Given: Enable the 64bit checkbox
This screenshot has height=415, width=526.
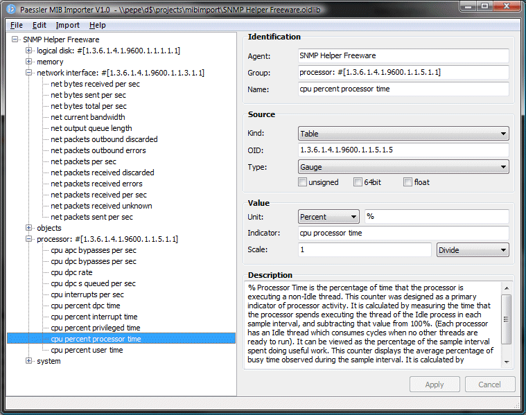Looking at the screenshot, I should pos(358,182).
